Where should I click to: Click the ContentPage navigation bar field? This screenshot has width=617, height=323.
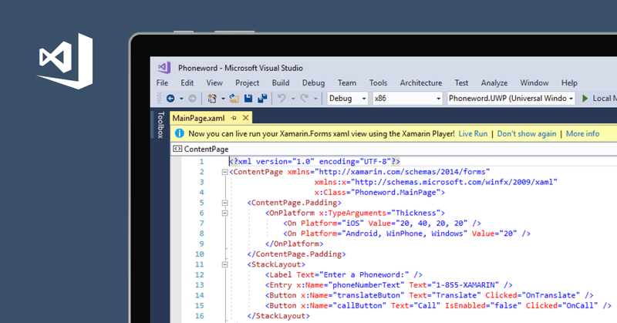(x=393, y=149)
